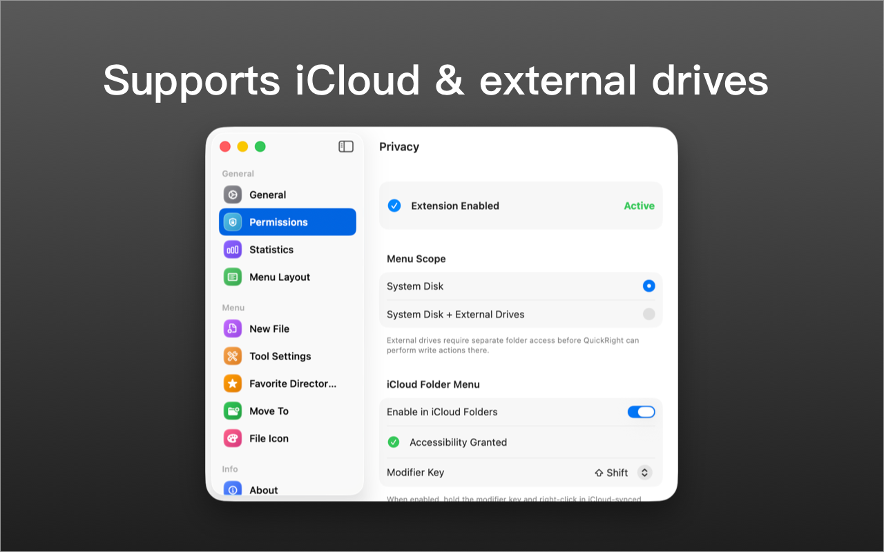Click the external drives folder access note
The width and height of the screenshot is (884, 552).
513,345
